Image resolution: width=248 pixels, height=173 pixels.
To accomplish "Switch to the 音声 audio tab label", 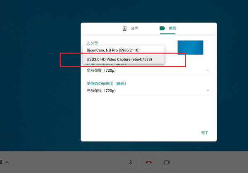I will [134, 28].
